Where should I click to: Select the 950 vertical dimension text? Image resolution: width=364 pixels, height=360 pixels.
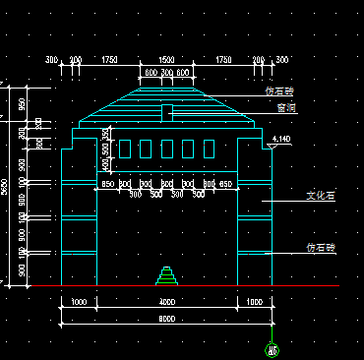point(23,104)
